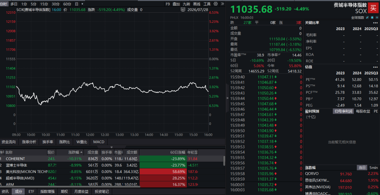Select the 每股收益 forecast toggle
Image resolution: width=380 pixels, height=195 pixels.
click(363, 111)
